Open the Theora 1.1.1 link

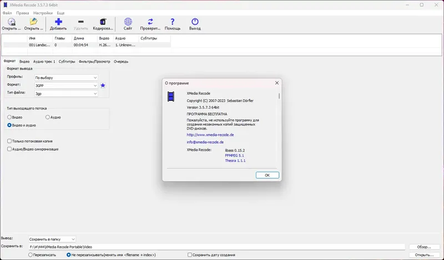(x=235, y=161)
